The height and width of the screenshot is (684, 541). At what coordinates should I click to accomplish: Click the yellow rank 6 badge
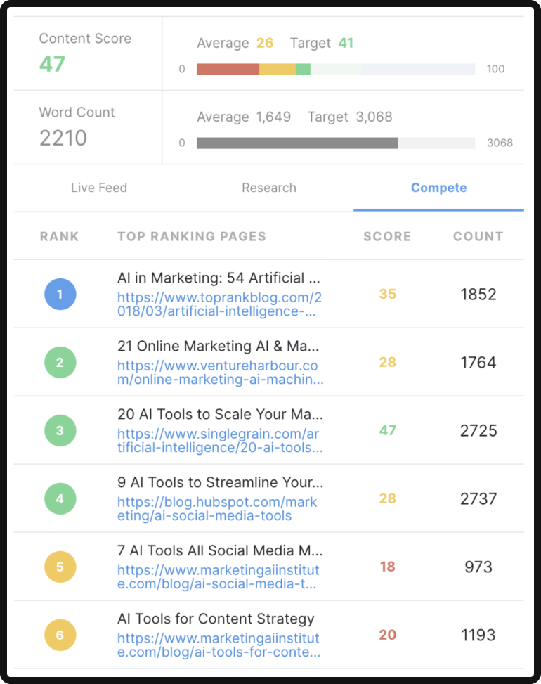(60, 635)
